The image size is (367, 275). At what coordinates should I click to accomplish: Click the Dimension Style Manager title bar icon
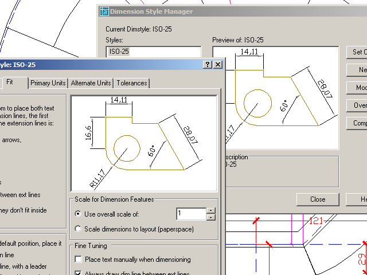point(104,11)
